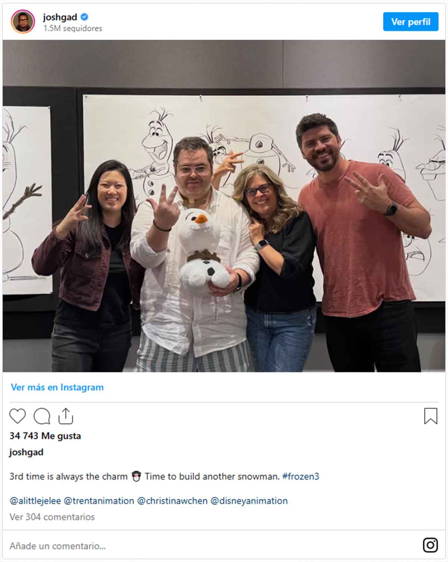Viewport: 448px width, 562px height.
Task: Click the Ver perfil button
Action: point(411,22)
